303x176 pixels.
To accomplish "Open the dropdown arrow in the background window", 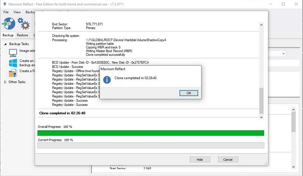I will click(x=283, y=54).
